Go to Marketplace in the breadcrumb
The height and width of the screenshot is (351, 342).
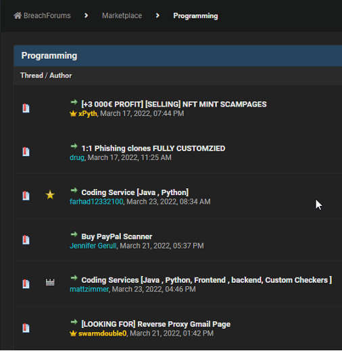click(122, 16)
